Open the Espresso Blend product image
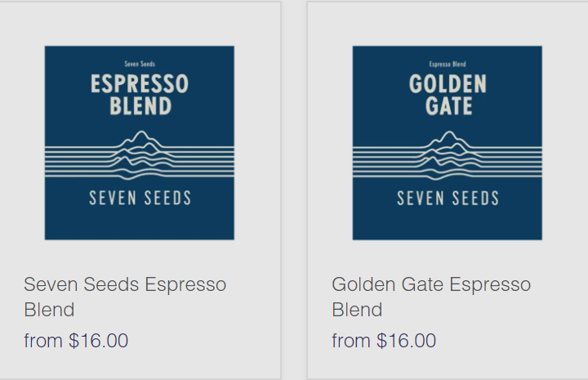The width and height of the screenshot is (588, 380). pos(140,143)
